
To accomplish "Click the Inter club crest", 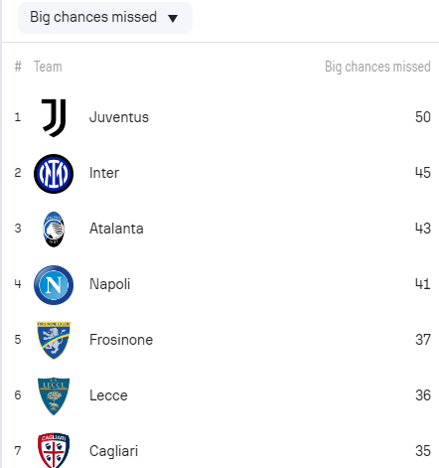I will pyautogui.click(x=54, y=174).
